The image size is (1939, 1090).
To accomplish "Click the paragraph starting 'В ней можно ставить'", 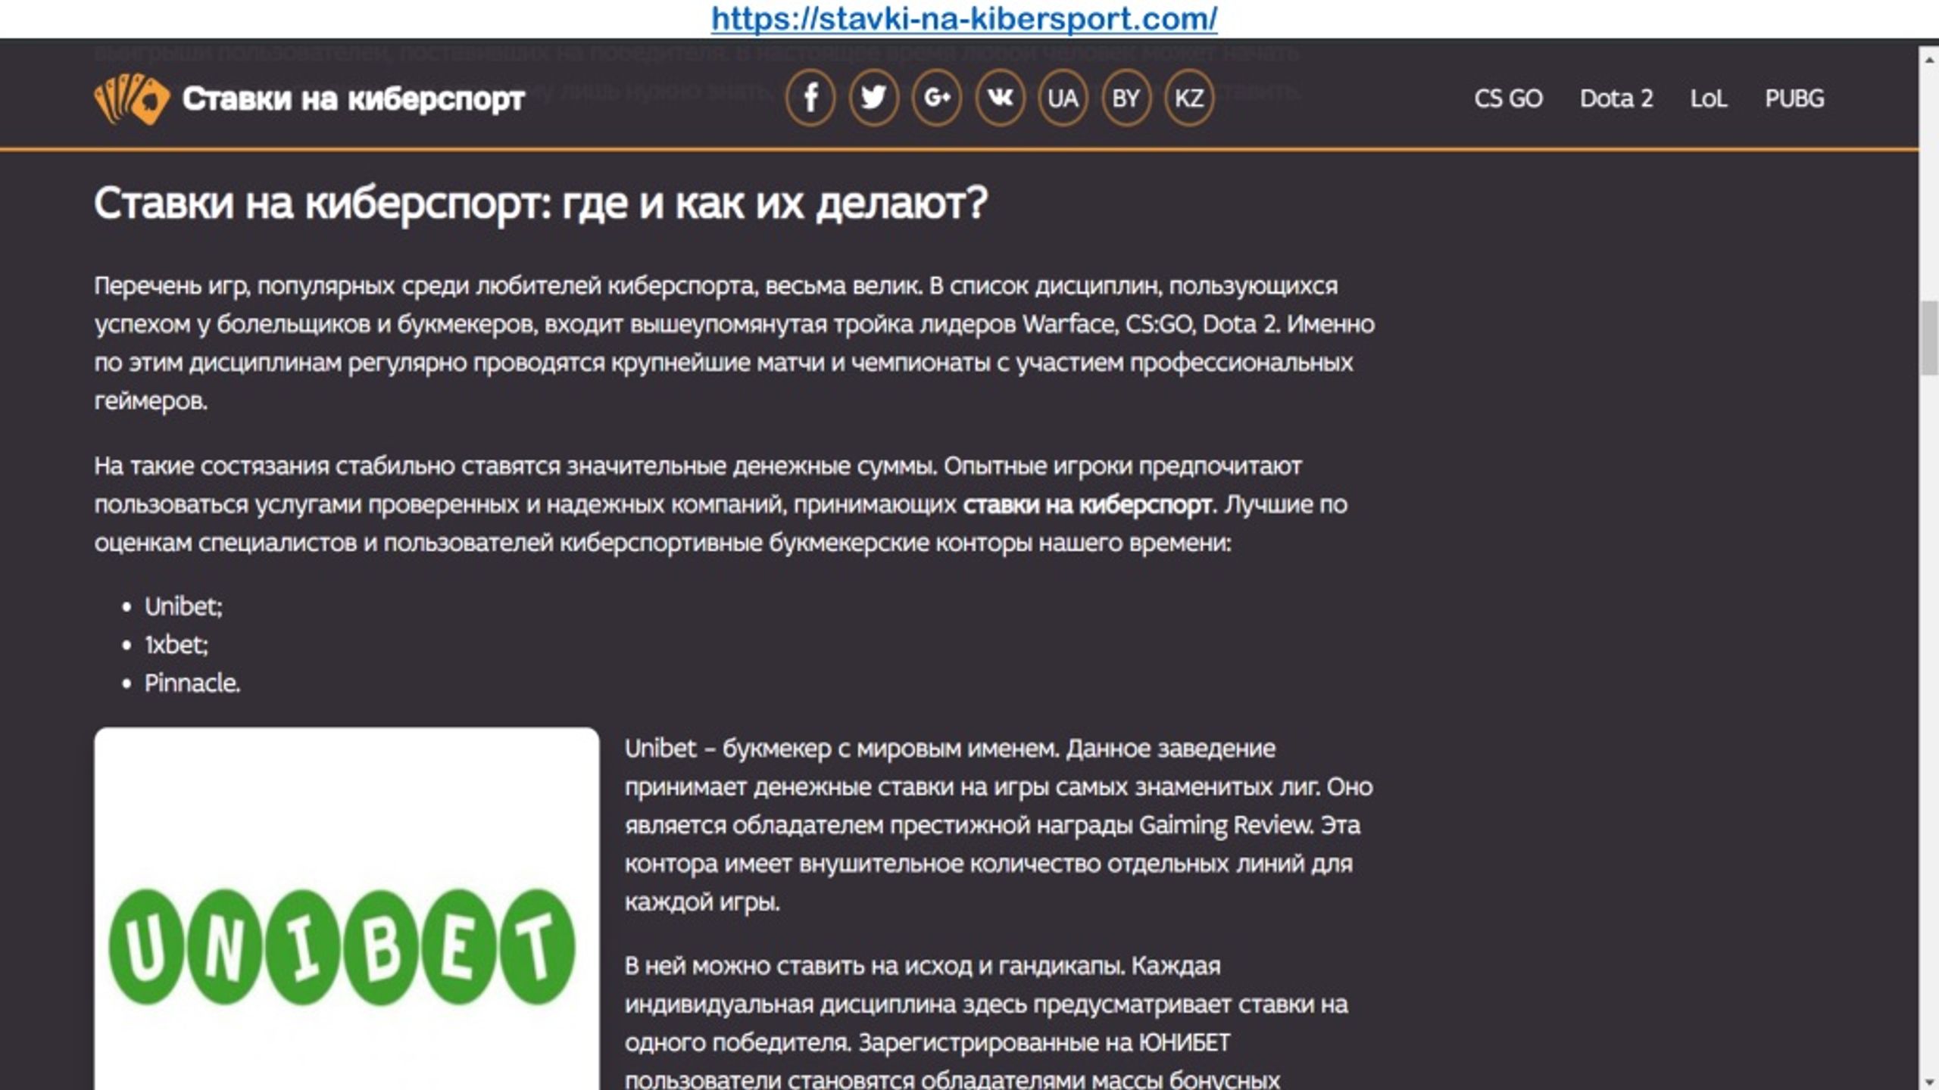I will tap(986, 1023).
